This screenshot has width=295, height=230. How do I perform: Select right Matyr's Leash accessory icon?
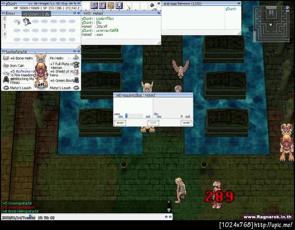(x=76, y=88)
